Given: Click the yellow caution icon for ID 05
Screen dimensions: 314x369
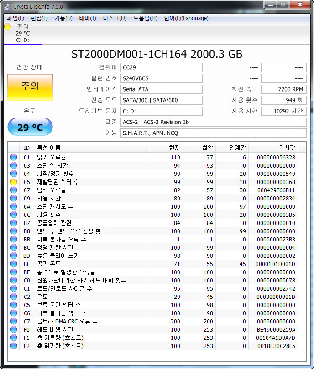Looking at the screenshot, I should 14,182.
